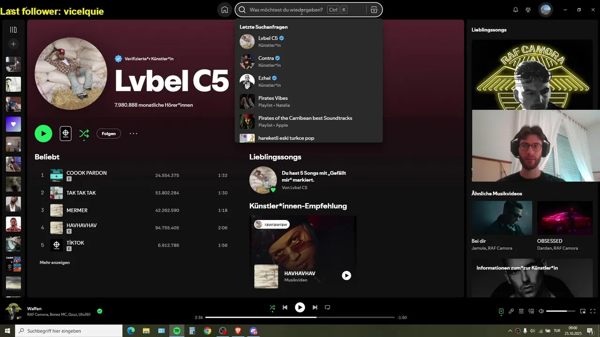The width and height of the screenshot is (600, 337).
Task: Focus Windows 'Suchbegriff hier eingeben' search box
Action: (69, 331)
